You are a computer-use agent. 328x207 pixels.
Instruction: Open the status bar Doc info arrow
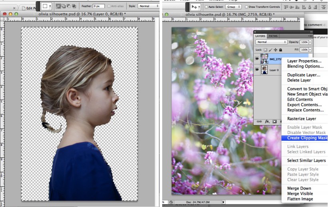pyautogui.click(x=223, y=202)
